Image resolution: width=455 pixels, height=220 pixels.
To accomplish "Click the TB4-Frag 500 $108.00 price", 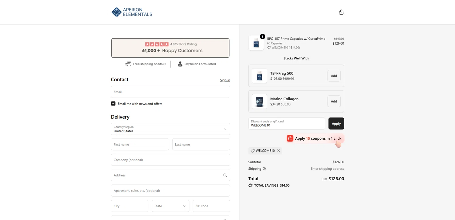I will pyautogui.click(x=276, y=79).
